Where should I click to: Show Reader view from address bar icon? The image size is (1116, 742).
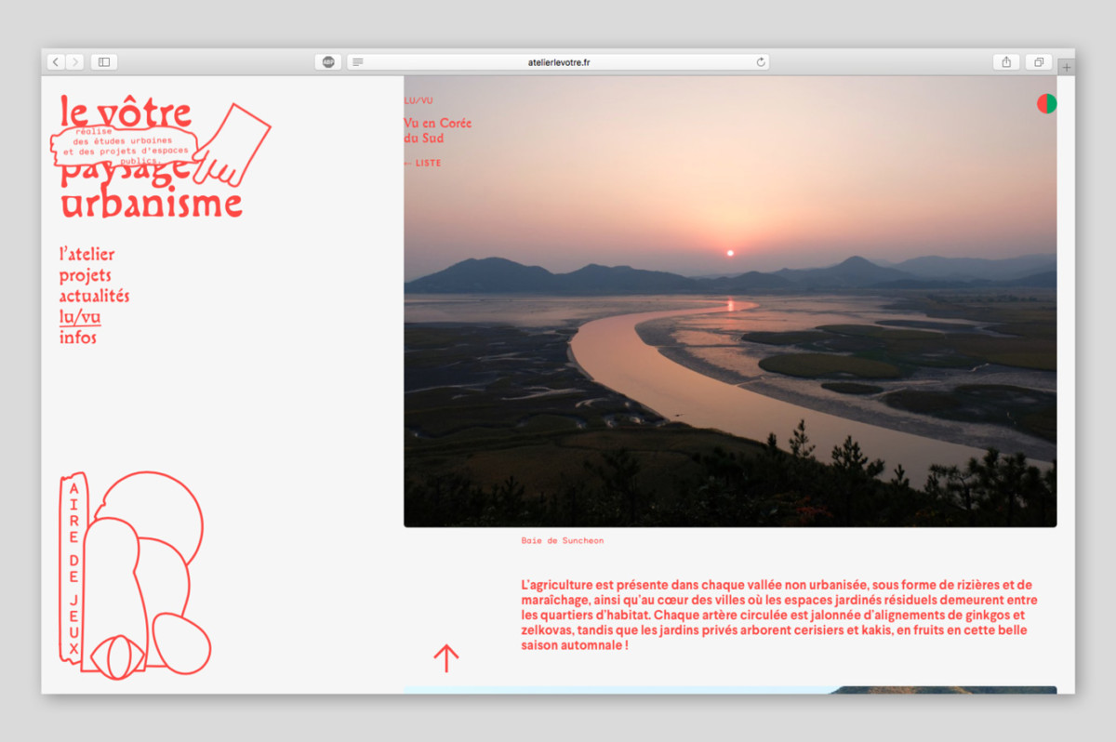(358, 62)
